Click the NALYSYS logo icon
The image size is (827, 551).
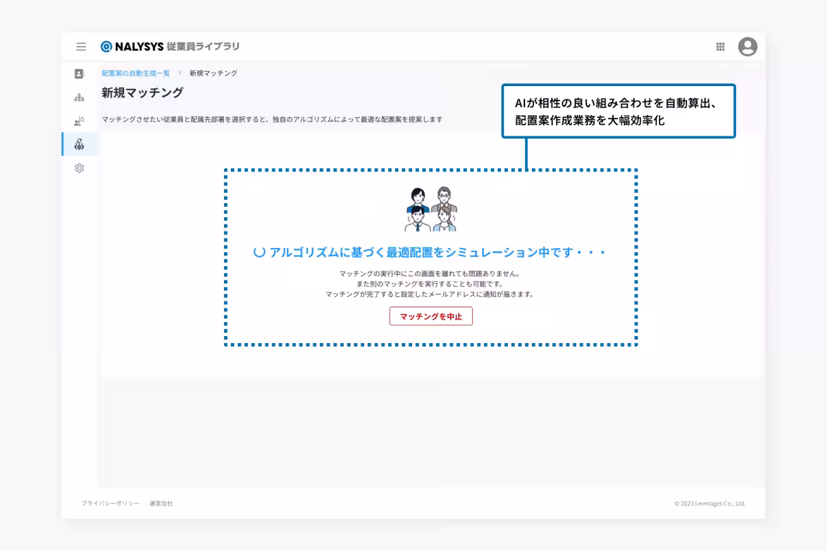pos(106,46)
